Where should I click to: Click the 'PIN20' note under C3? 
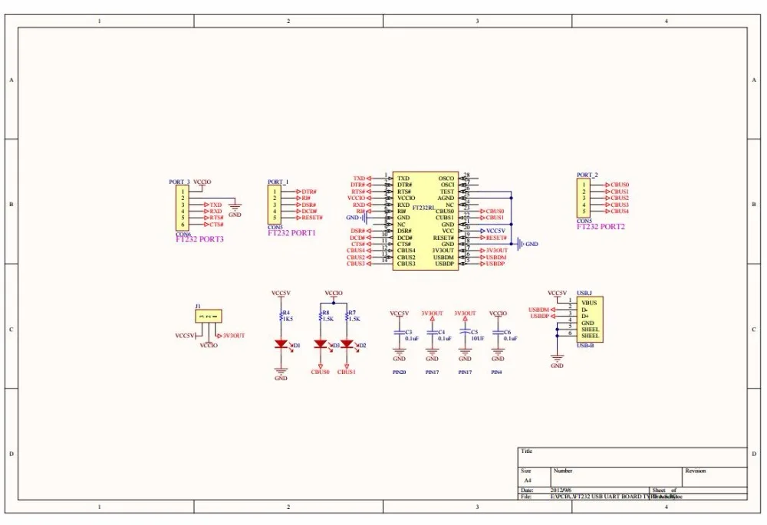pos(399,372)
